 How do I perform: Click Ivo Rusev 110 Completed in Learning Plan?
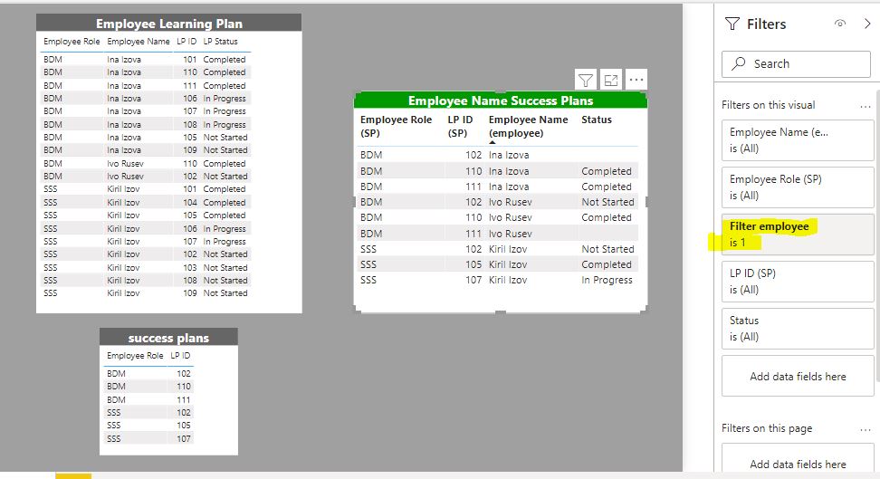146,163
